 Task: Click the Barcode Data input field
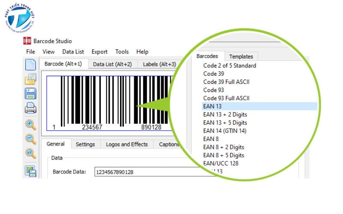[137, 172]
